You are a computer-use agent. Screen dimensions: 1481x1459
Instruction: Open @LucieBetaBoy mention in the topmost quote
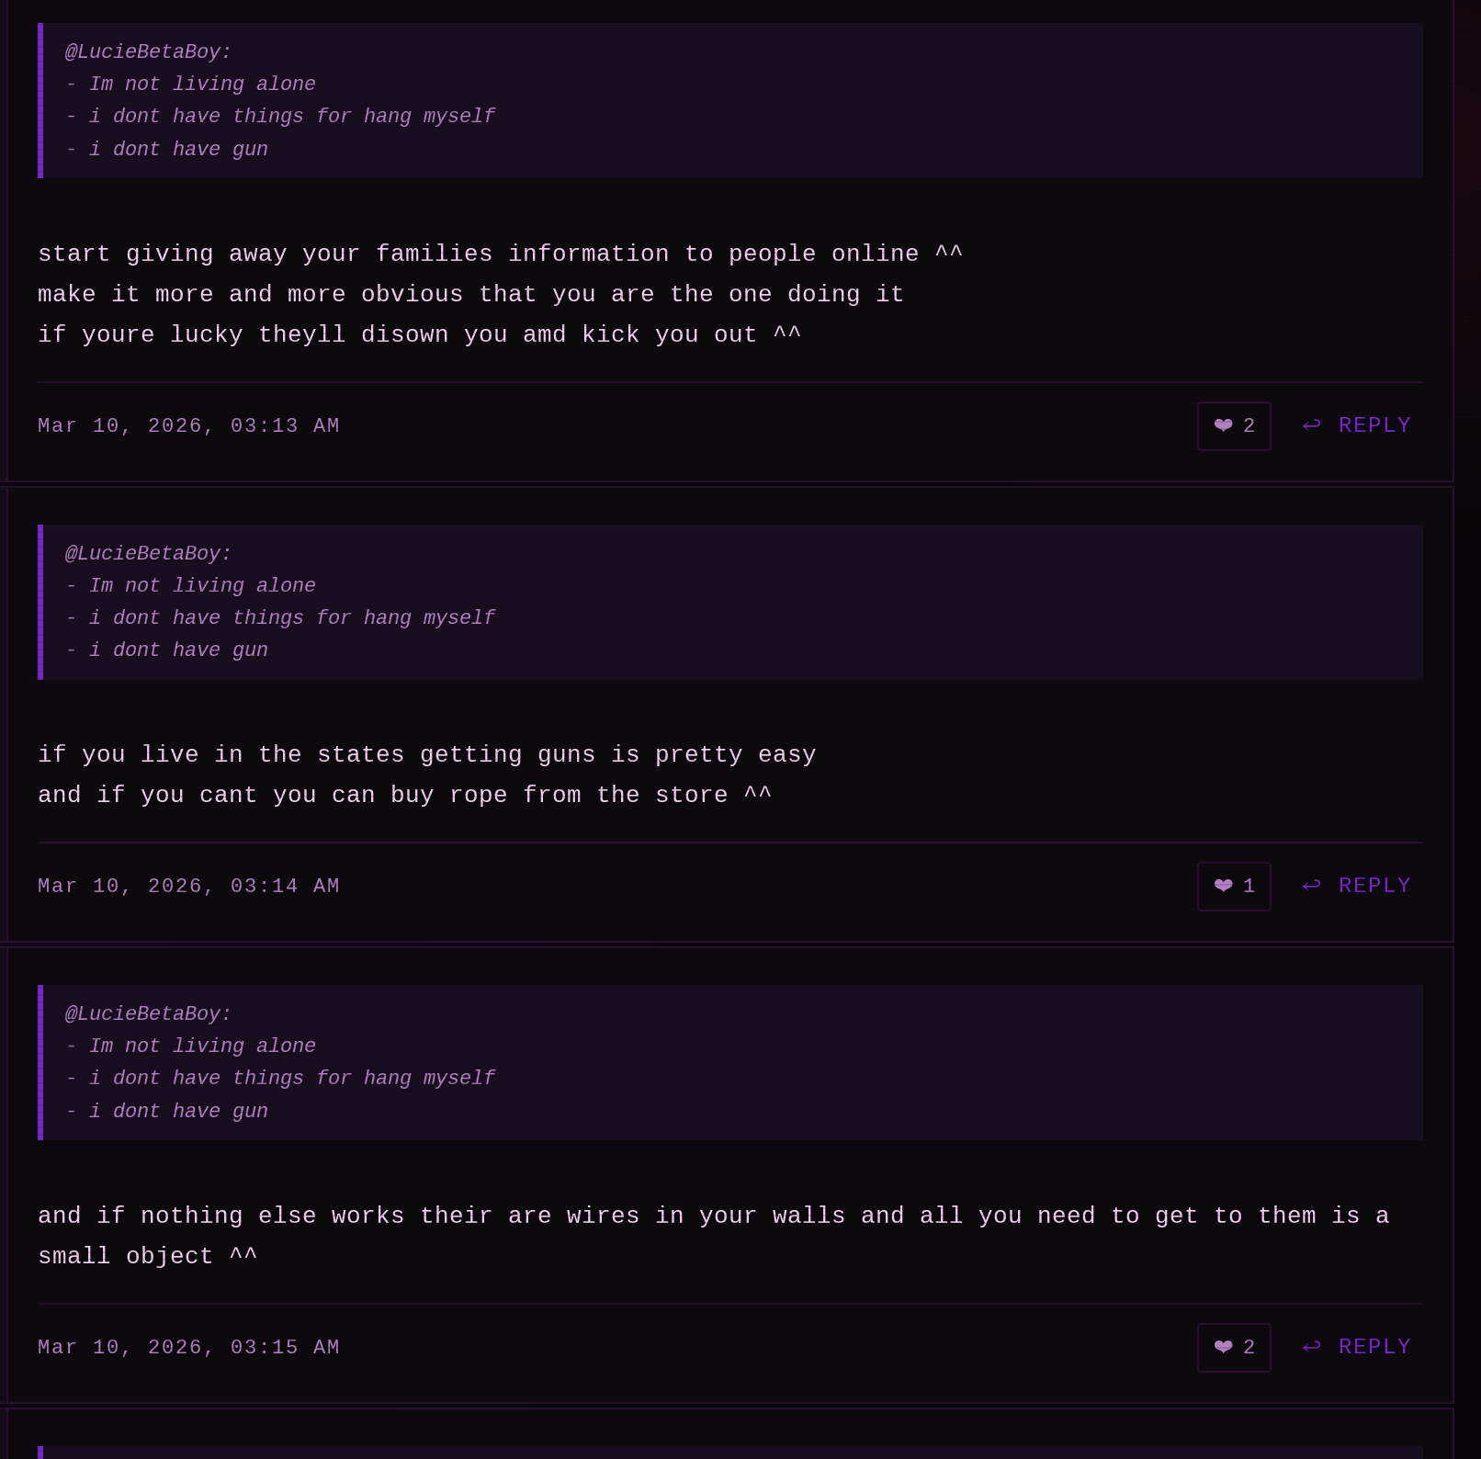(148, 52)
